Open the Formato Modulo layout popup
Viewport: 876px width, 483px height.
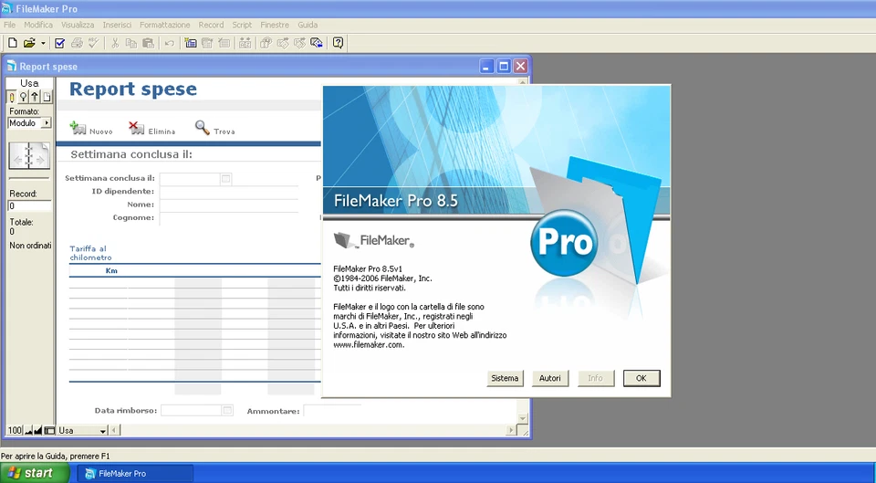click(29, 123)
